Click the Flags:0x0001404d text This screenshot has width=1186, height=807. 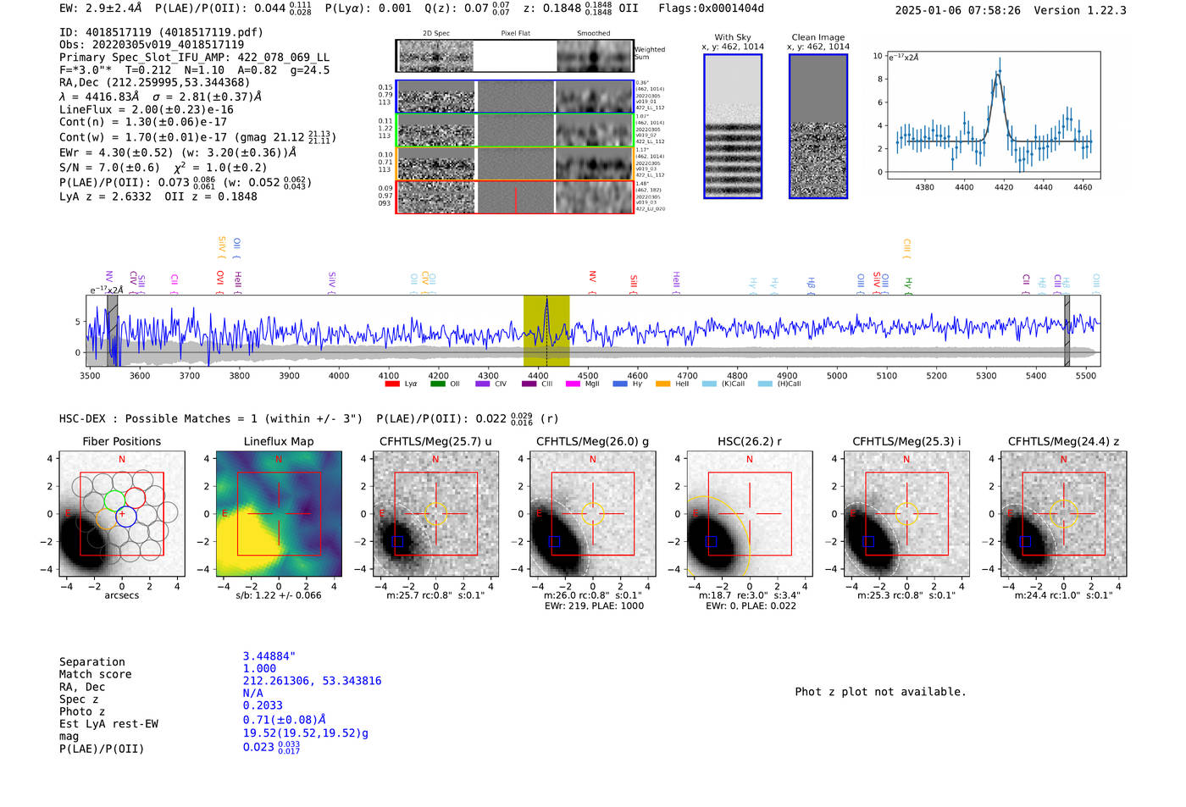pos(712,8)
